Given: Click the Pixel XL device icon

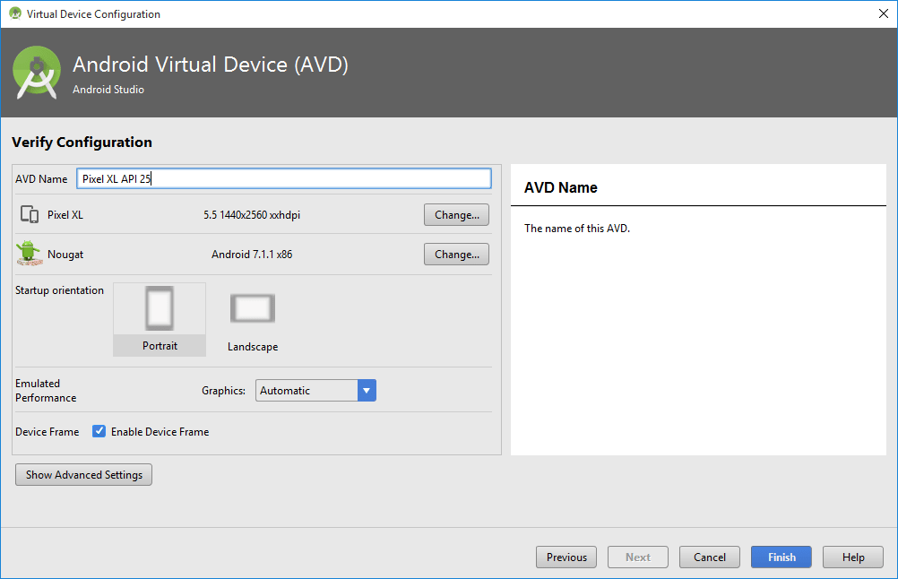Looking at the screenshot, I should click(29, 215).
